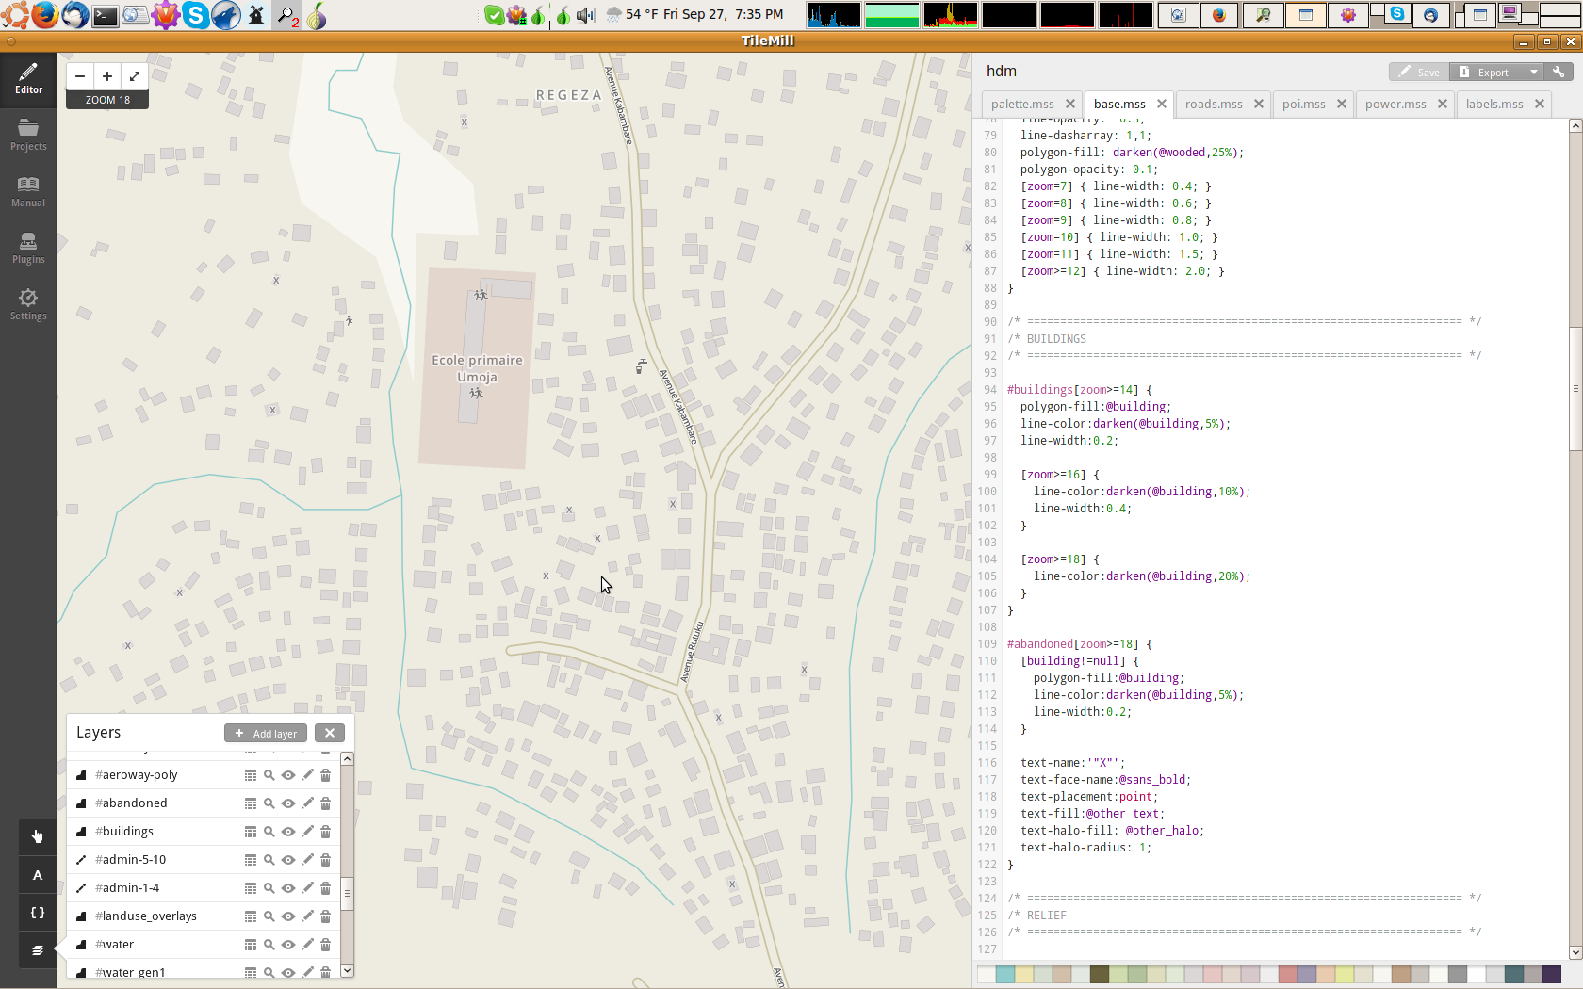Switch to the roads.mss tab
Screen dimensions: 1583x989
tap(1214, 105)
